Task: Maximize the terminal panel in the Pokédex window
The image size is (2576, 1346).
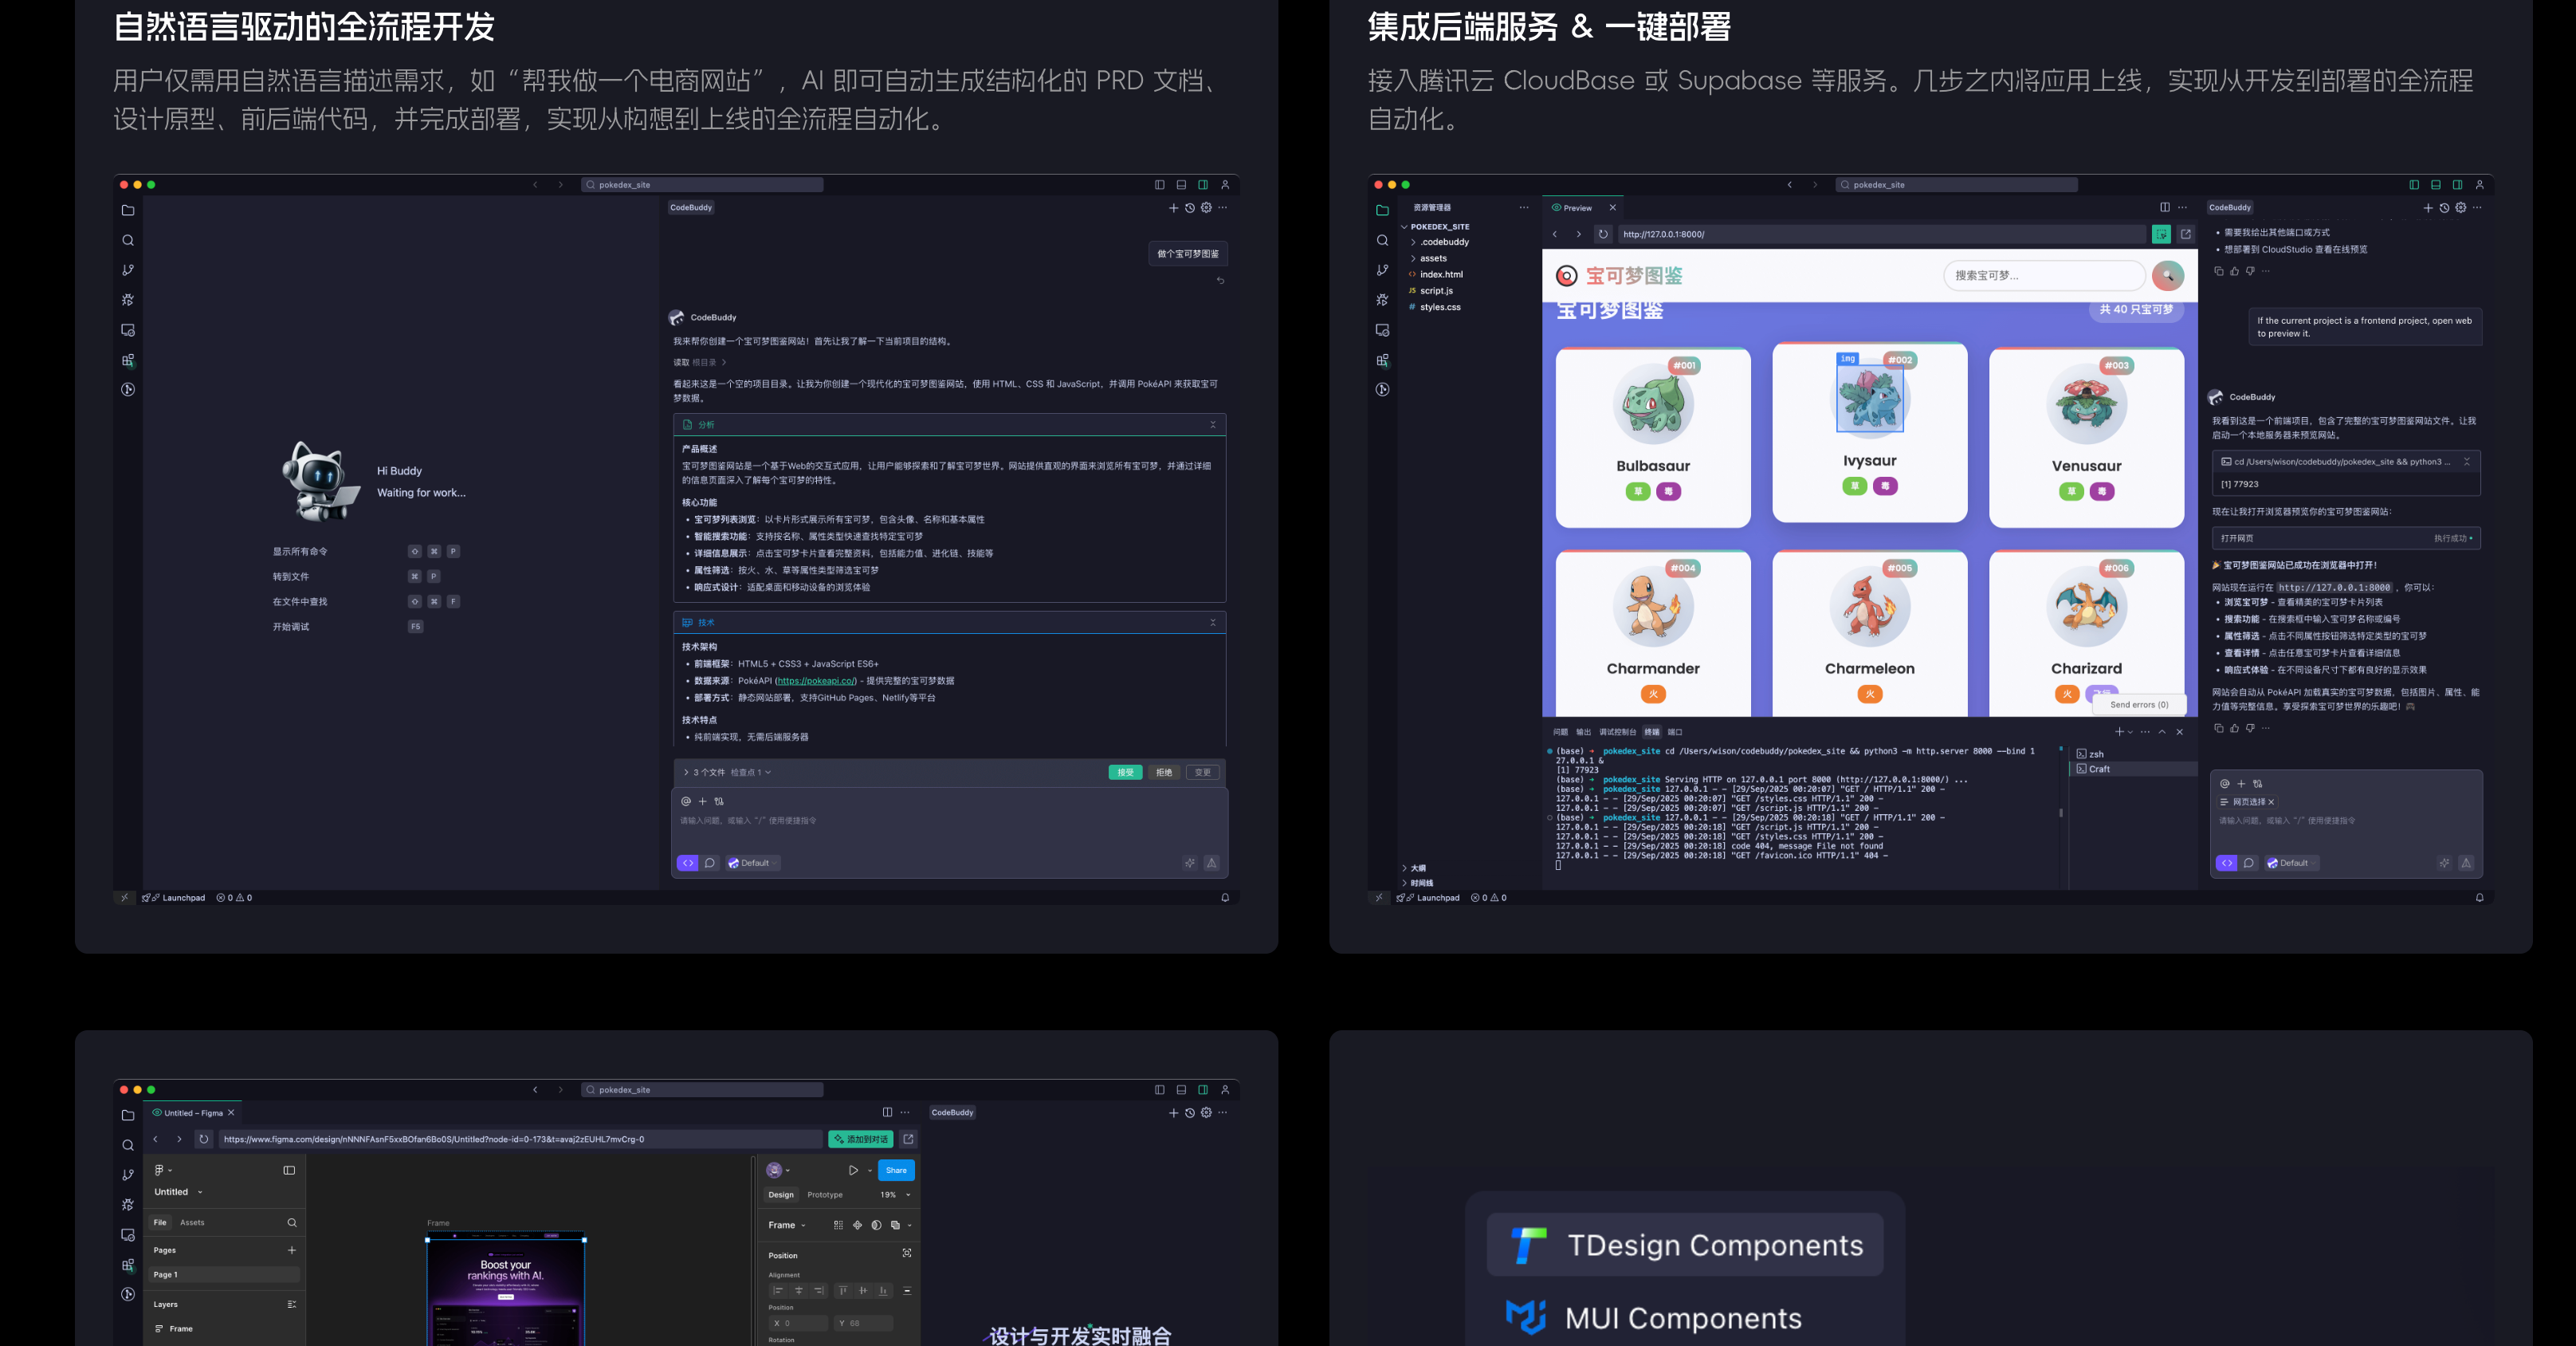Action: point(2162,731)
